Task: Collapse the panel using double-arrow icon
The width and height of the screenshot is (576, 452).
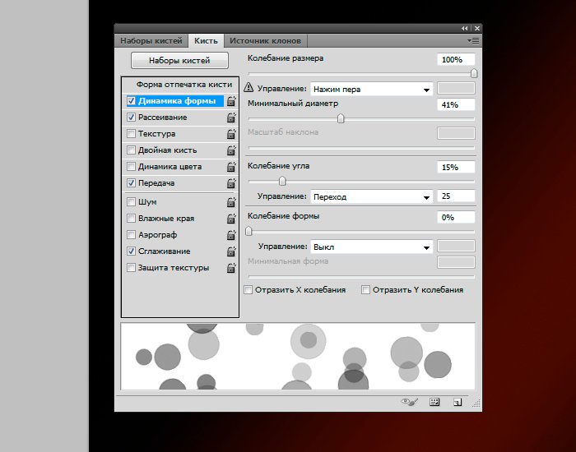Action: (x=465, y=27)
